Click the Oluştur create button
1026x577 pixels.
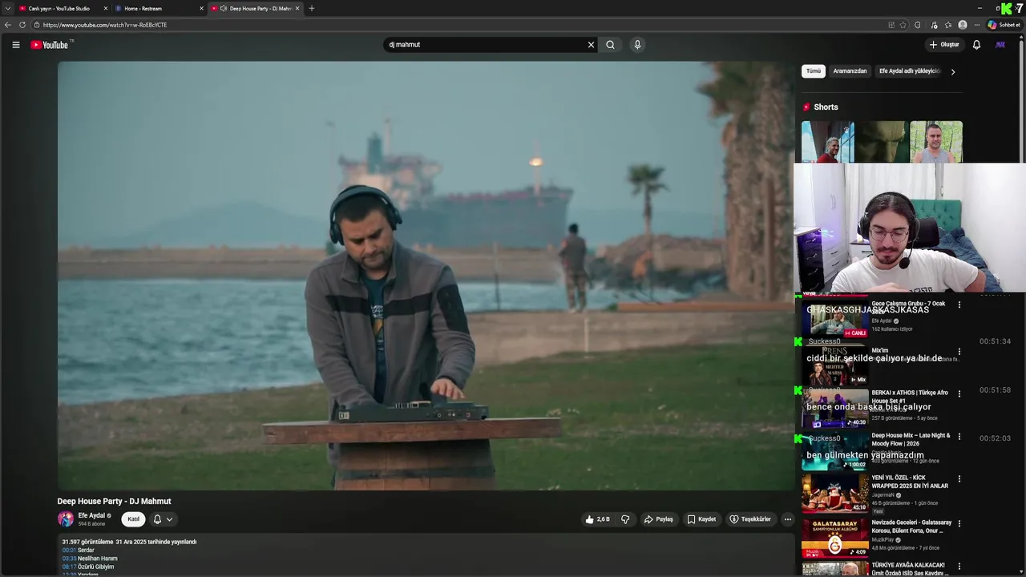(944, 45)
